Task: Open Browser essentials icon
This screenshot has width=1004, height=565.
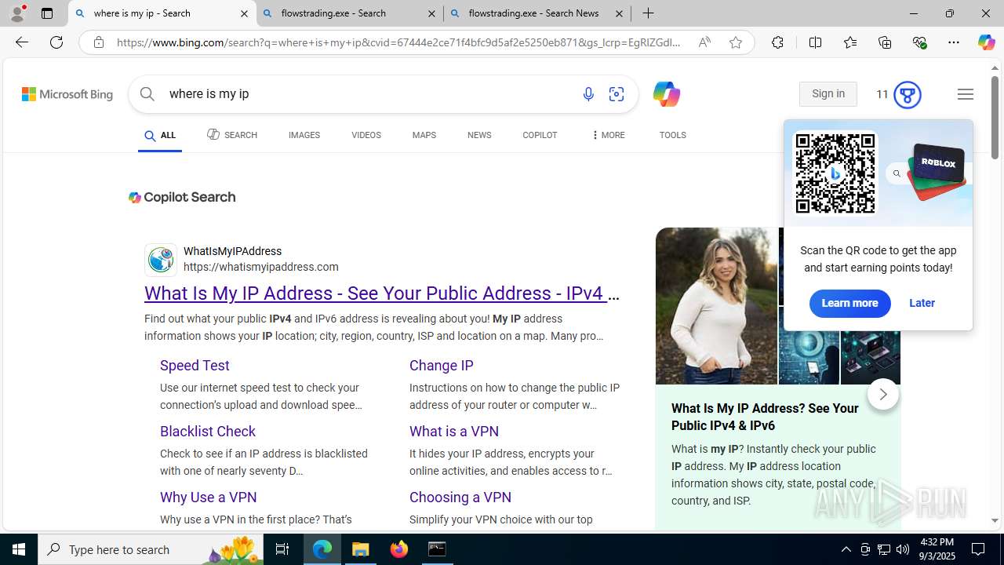Action: (x=919, y=42)
